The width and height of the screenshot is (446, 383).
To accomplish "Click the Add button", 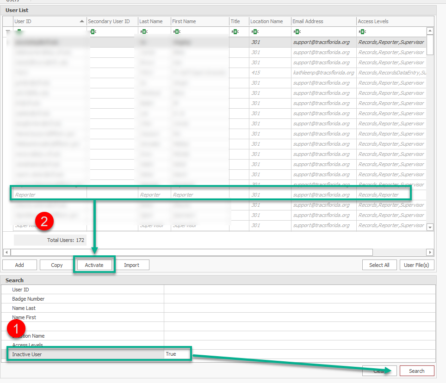I will point(19,265).
